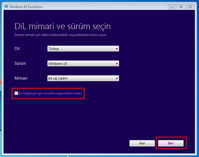The width and height of the screenshot is (199, 157).
Task: Click the Sürüm field label
Action: pyautogui.click(x=20, y=63)
